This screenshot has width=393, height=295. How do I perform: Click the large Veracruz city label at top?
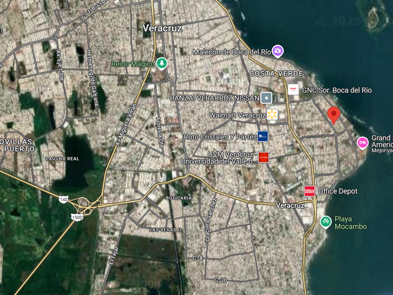[162, 28]
